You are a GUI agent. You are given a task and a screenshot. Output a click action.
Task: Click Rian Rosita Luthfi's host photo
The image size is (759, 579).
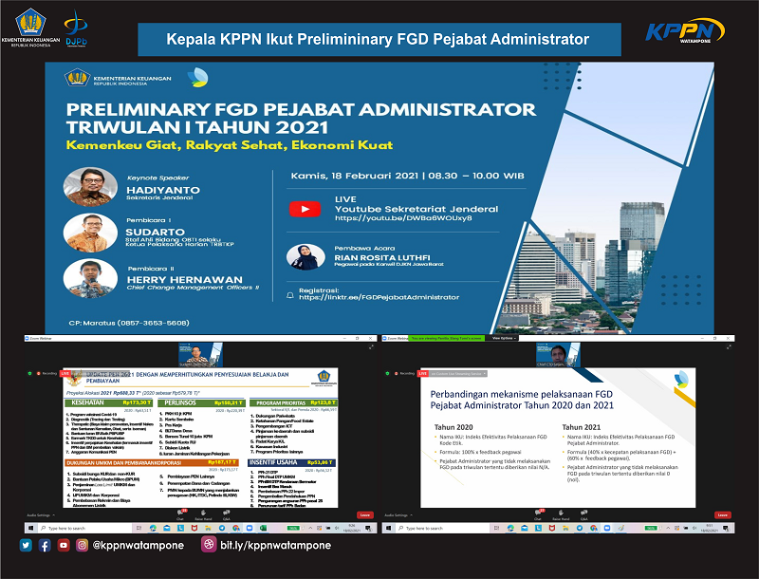(305, 257)
